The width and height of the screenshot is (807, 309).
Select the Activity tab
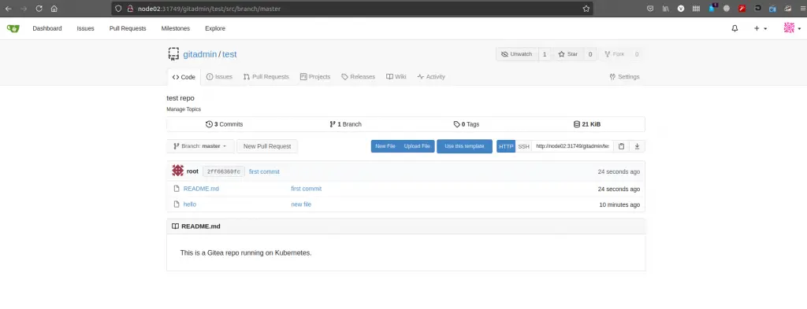(x=431, y=77)
